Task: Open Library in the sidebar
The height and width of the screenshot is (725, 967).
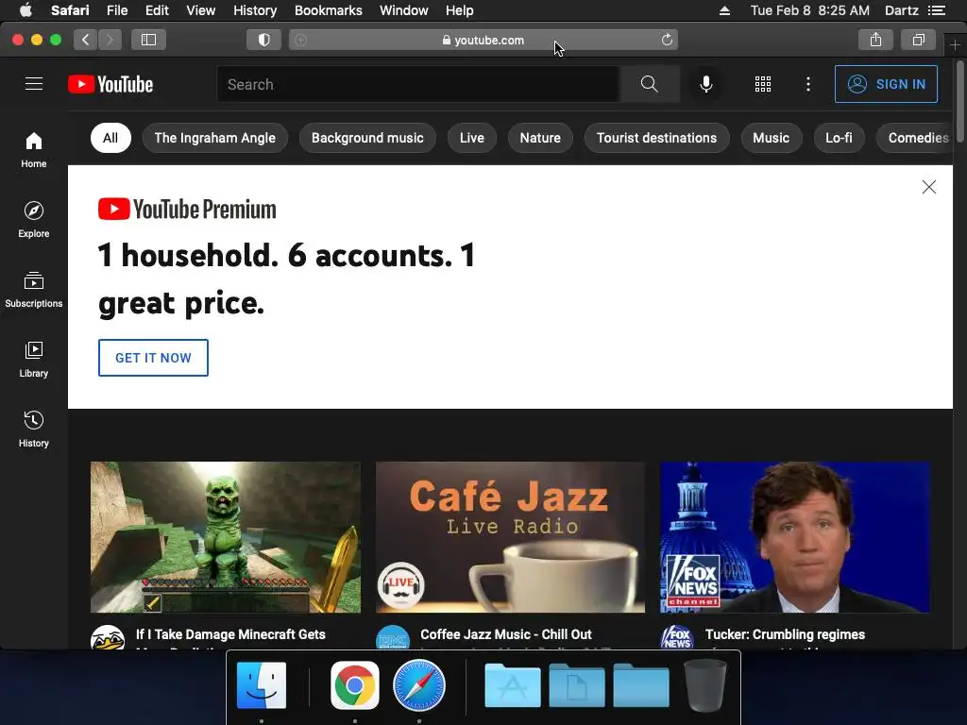Action: 34,360
